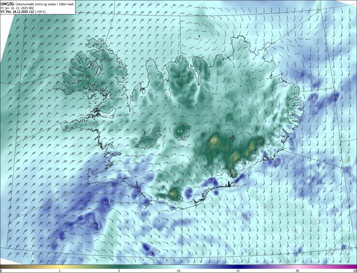This screenshot has height=273, width=357.
Task: Click the 'IT: þri. 16. 12. 2025 00Z' line
Action: [17, 8]
